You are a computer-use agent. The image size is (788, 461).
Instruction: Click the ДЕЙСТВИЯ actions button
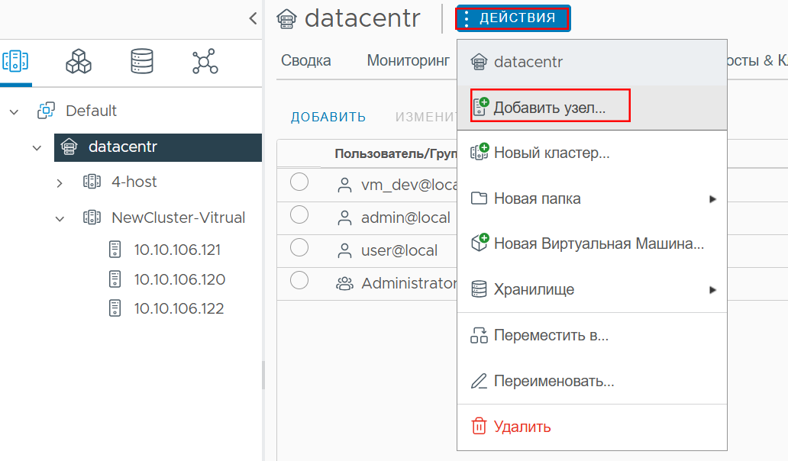pyautogui.click(x=513, y=18)
